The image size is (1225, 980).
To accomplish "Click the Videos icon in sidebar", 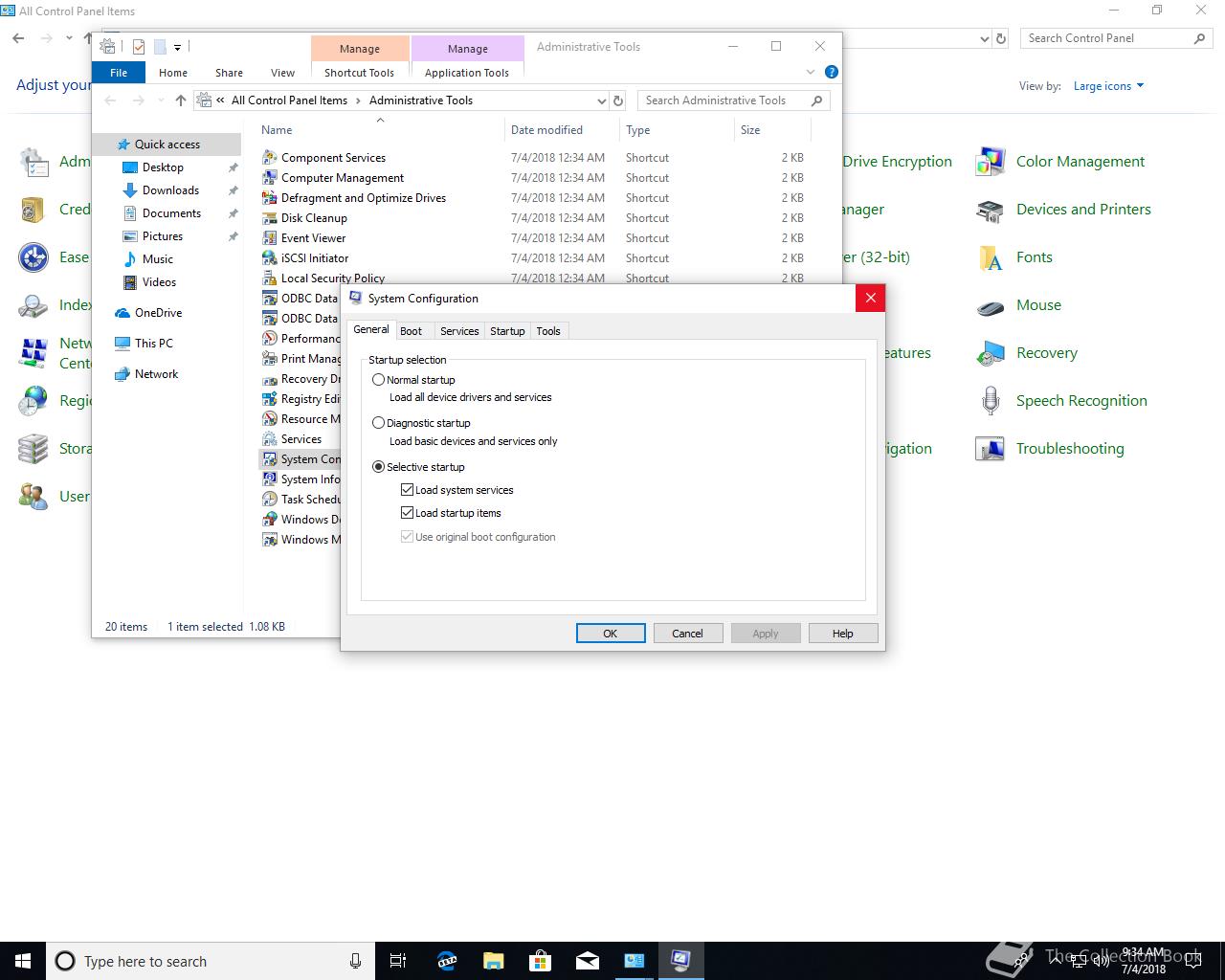I will click(130, 282).
